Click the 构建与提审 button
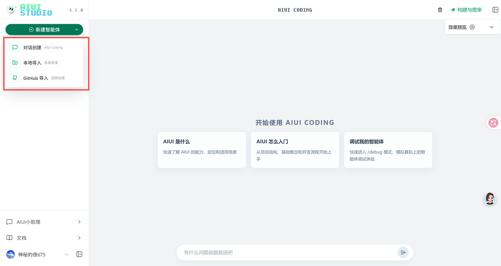This screenshot has width=501, height=266. (466, 10)
